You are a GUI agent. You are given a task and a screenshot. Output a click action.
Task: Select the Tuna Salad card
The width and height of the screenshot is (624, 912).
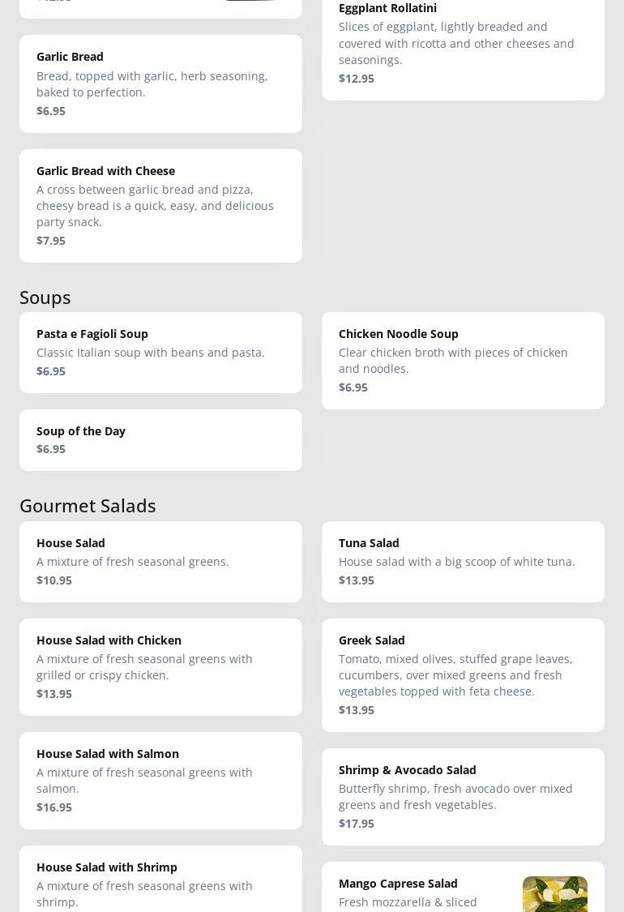[x=462, y=561]
